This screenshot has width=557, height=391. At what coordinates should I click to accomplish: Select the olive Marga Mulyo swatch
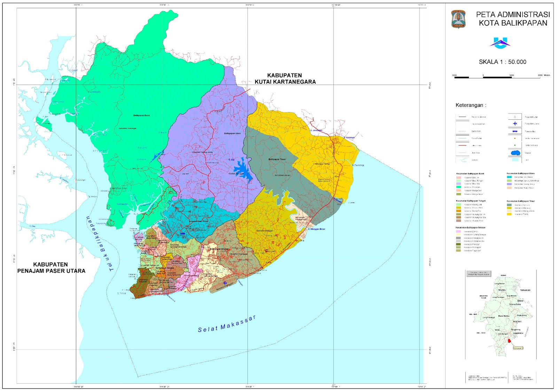coord(459,194)
